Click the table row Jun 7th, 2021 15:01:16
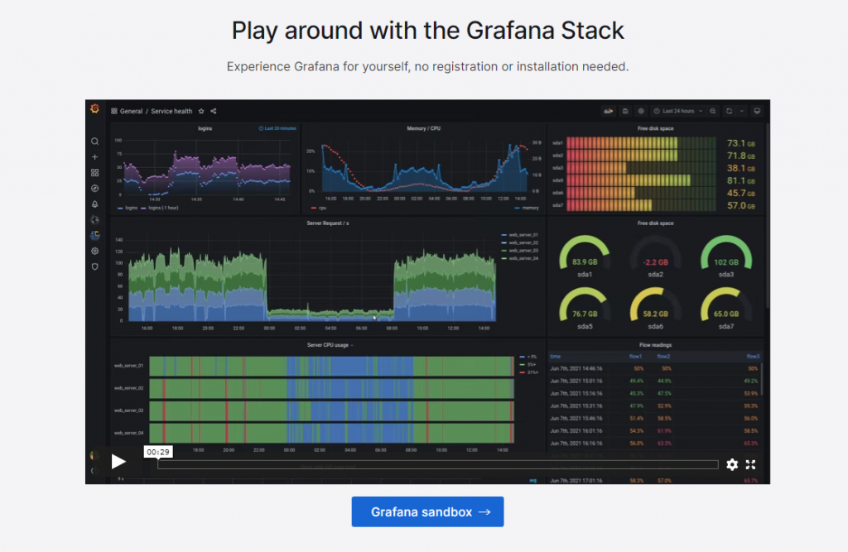 click(654, 382)
